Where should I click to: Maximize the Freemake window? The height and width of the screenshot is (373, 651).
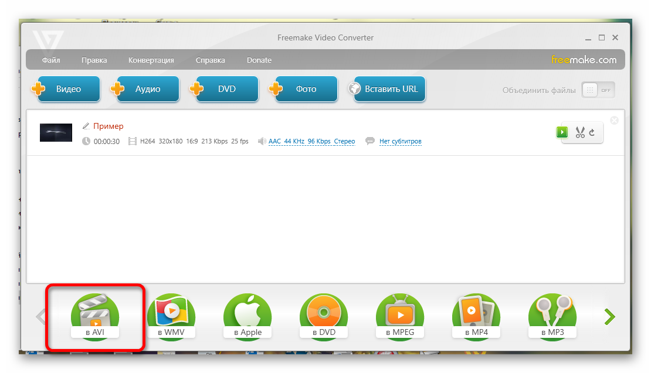pyautogui.click(x=602, y=37)
